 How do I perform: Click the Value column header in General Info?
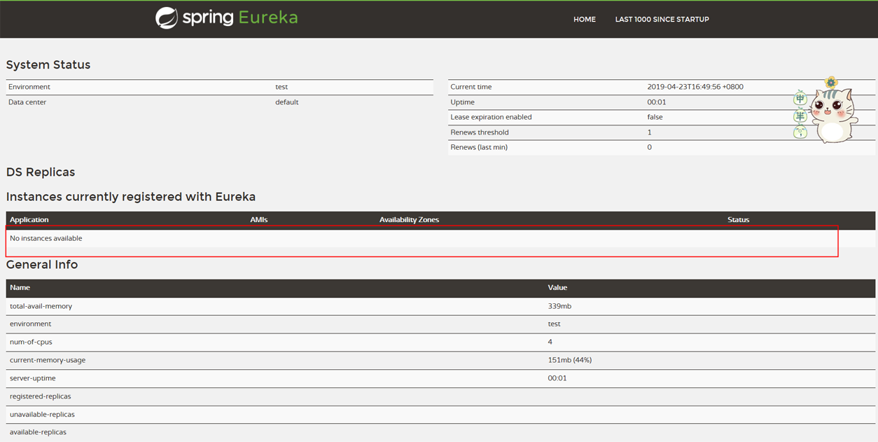tap(557, 287)
